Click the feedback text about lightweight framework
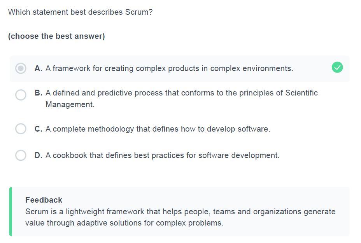This screenshot has width=361, height=243. point(180,217)
